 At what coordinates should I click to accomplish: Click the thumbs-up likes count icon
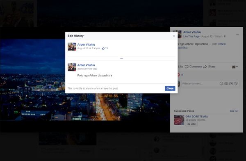[x=103, y=48]
